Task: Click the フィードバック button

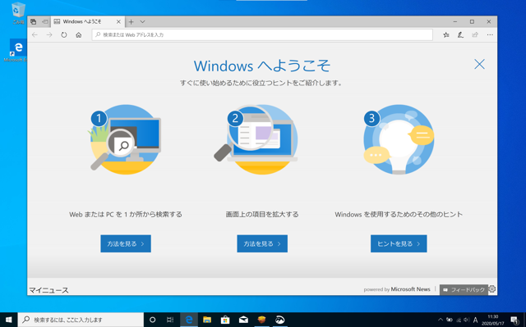Action: (464, 290)
